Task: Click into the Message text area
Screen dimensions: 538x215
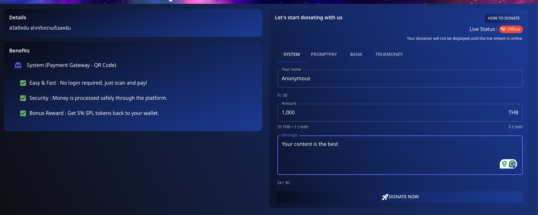Action: click(x=400, y=155)
